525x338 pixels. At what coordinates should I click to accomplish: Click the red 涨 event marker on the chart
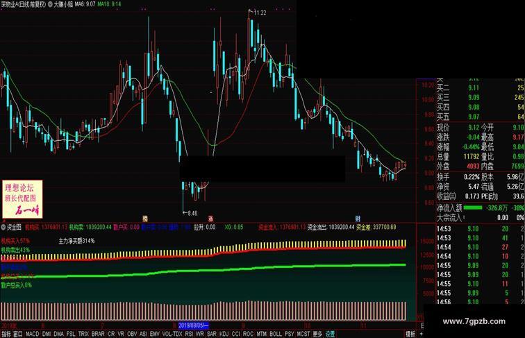click(211, 219)
